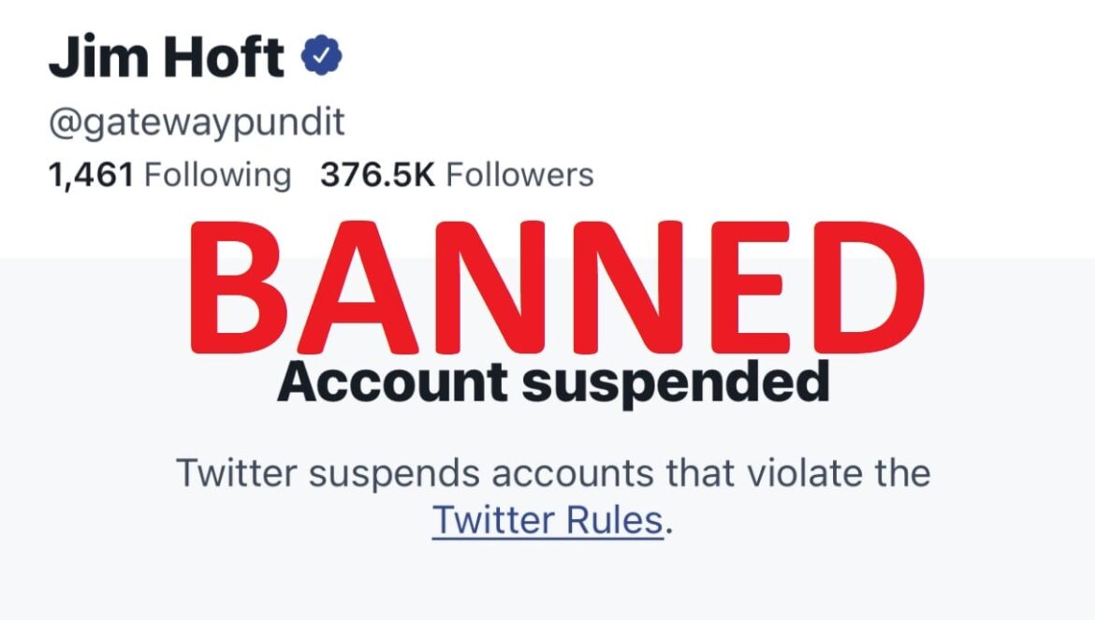This screenshot has width=1095, height=620.
Task: Click the Jim Hoft display name
Action: click(167, 56)
